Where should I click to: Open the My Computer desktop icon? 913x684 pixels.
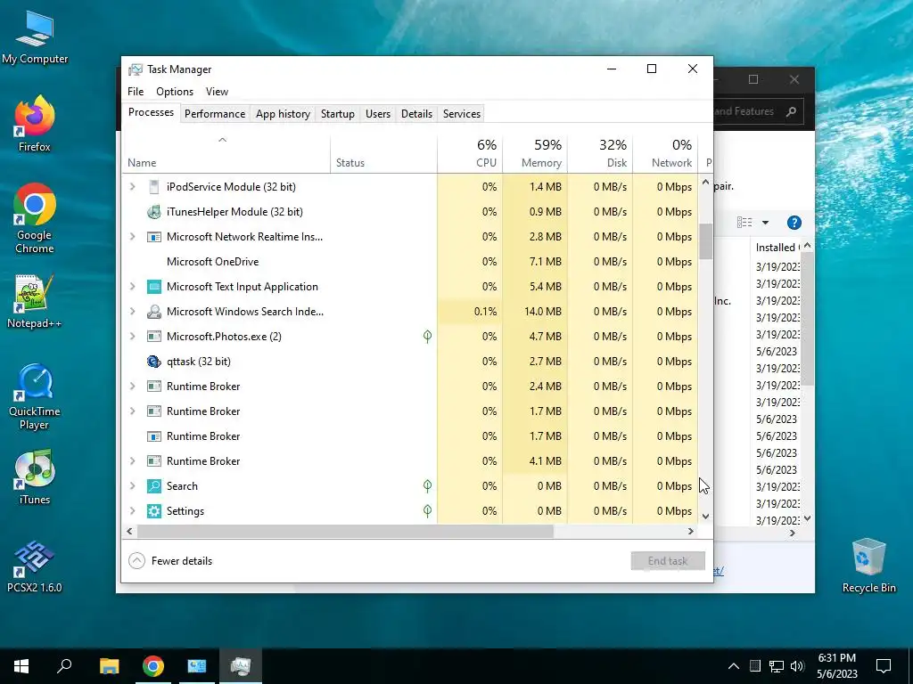(x=35, y=36)
